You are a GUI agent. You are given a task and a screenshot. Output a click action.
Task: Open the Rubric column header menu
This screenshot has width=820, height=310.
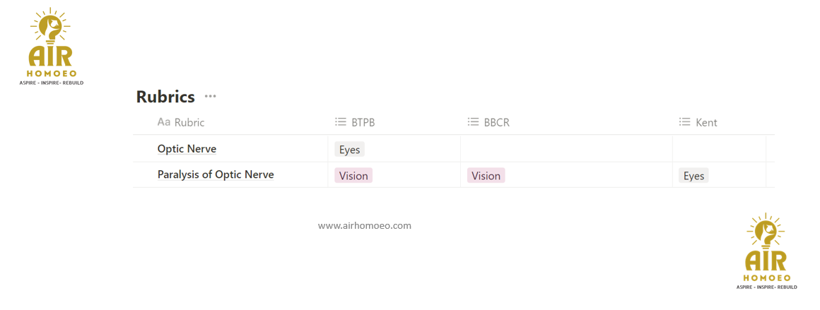click(x=189, y=122)
